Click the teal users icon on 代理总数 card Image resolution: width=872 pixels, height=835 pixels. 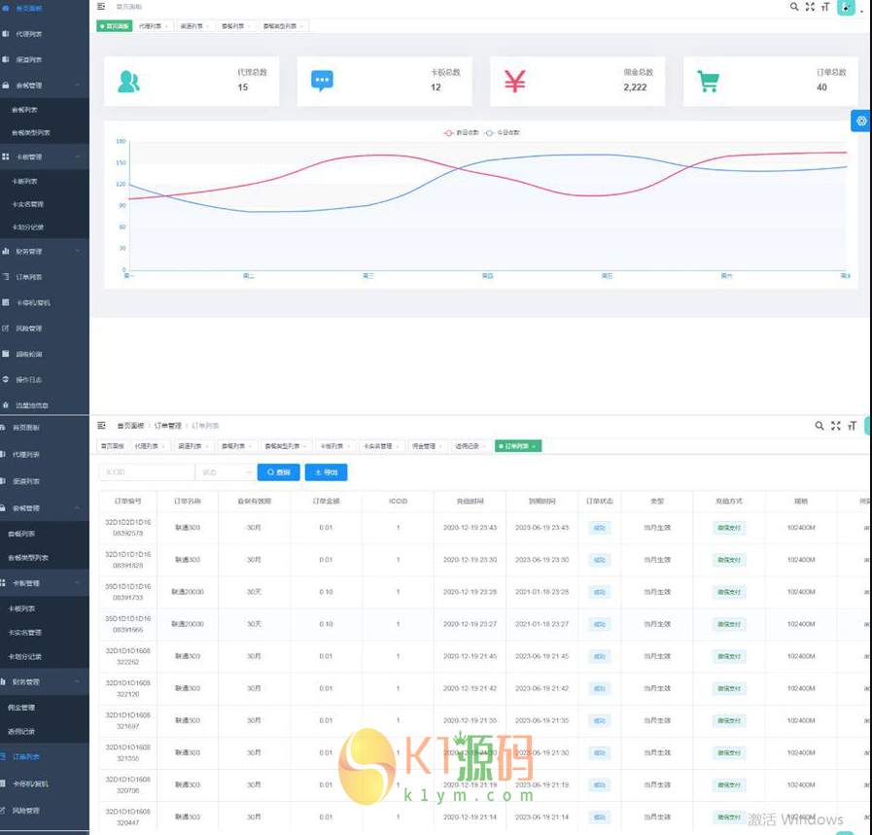pos(128,82)
